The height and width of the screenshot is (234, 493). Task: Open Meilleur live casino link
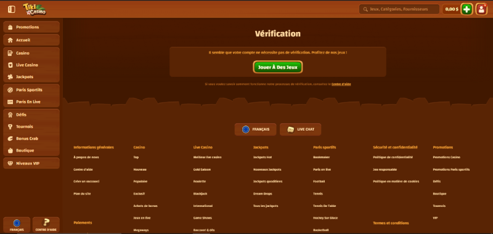208,157
